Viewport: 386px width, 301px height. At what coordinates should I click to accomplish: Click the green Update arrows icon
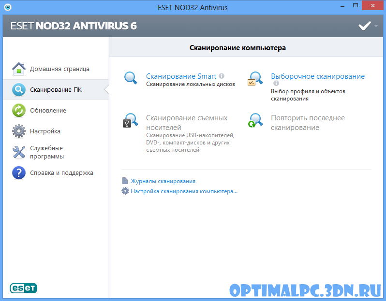coord(19,111)
